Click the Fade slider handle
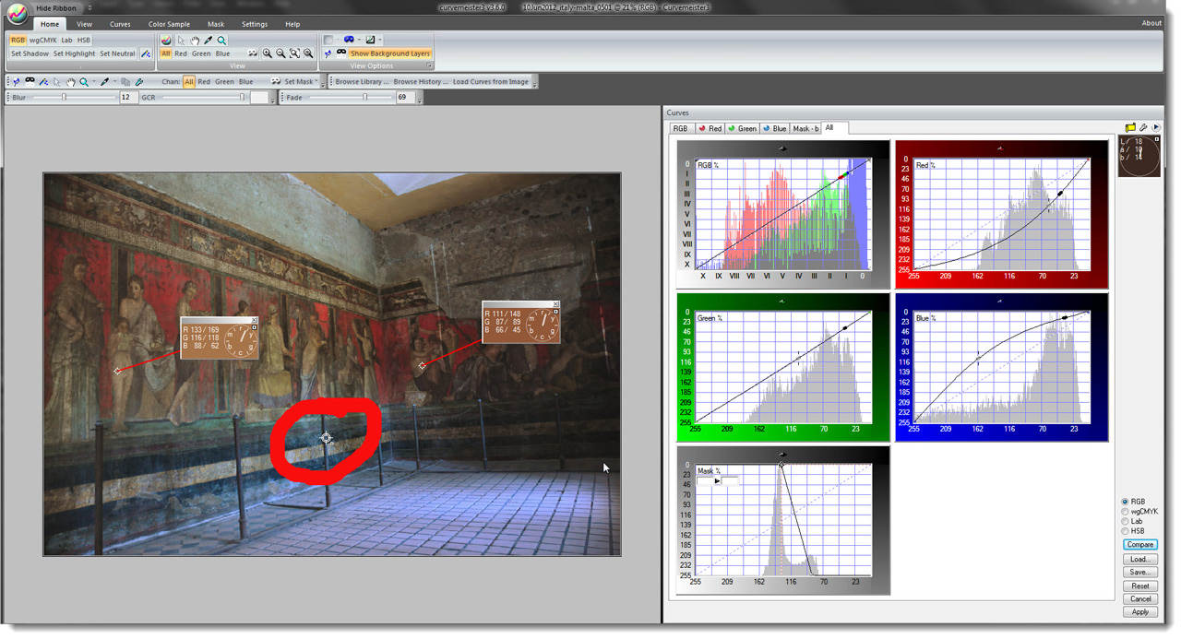Image resolution: width=1181 pixels, height=639 pixels. [x=365, y=97]
